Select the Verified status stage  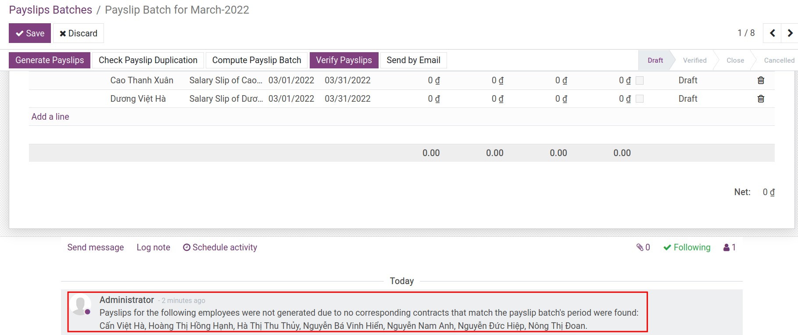(694, 61)
